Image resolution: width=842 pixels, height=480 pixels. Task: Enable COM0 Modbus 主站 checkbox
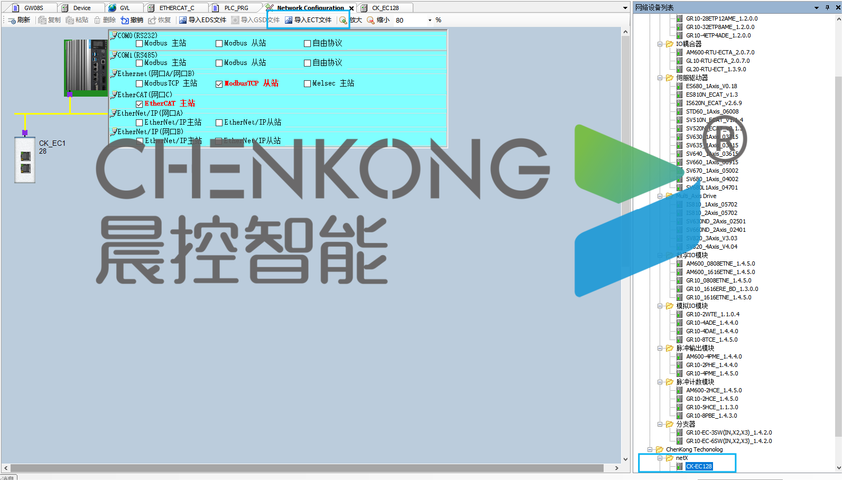point(140,43)
